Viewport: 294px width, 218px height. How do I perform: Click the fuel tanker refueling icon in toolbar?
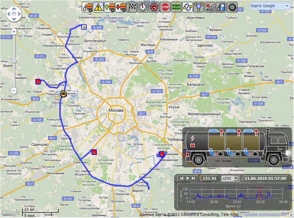tap(87, 7)
